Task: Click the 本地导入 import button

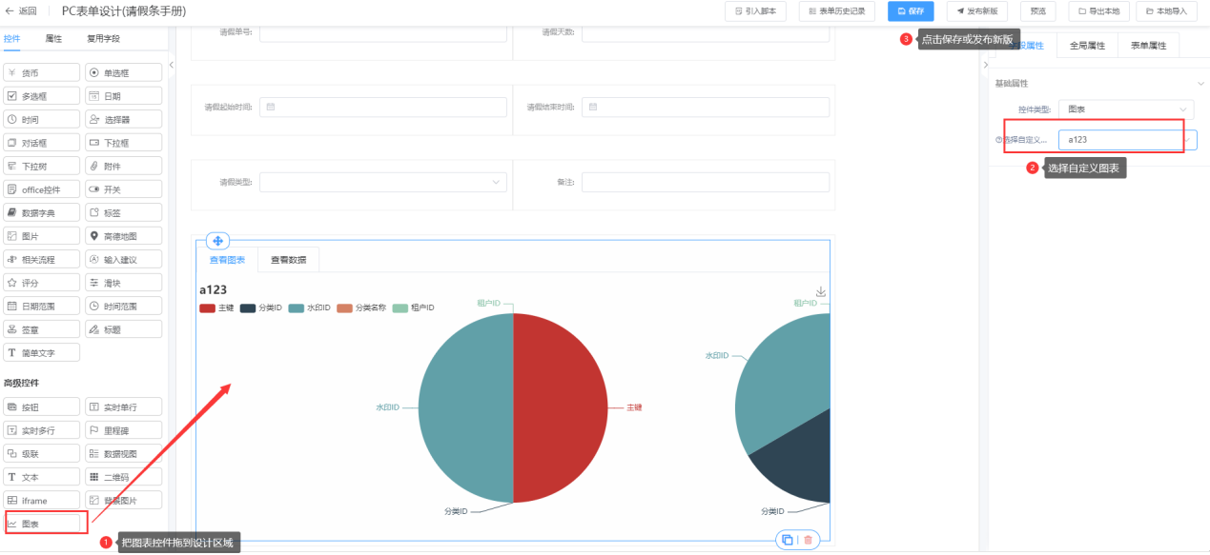Action: pos(1166,11)
